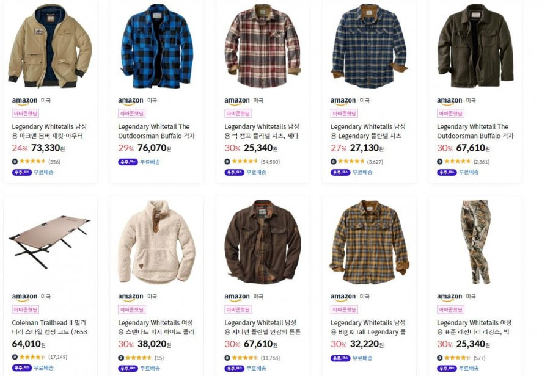This screenshot has height=376, width=550.
Task: Open the tan bomber jacket product image
Action: pos(50,46)
